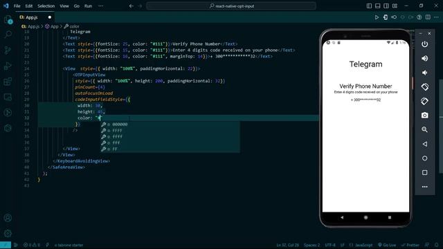Click the emulator zoom magnifier icon
Viewport: 443px width, 249px height.
coord(424,129)
